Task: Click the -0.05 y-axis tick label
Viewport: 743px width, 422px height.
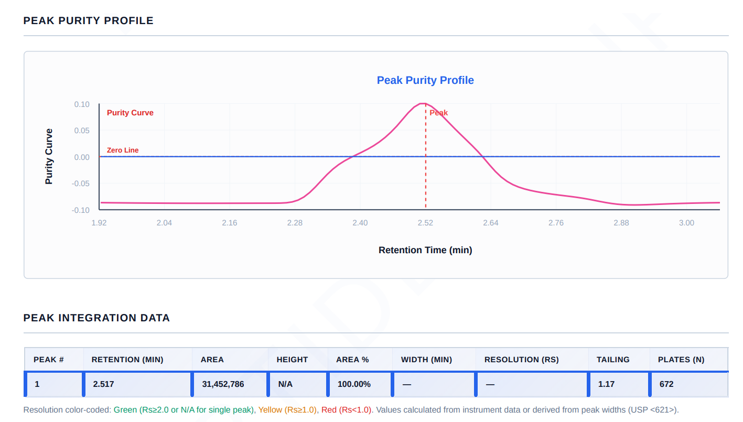Action: coord(80,183)
